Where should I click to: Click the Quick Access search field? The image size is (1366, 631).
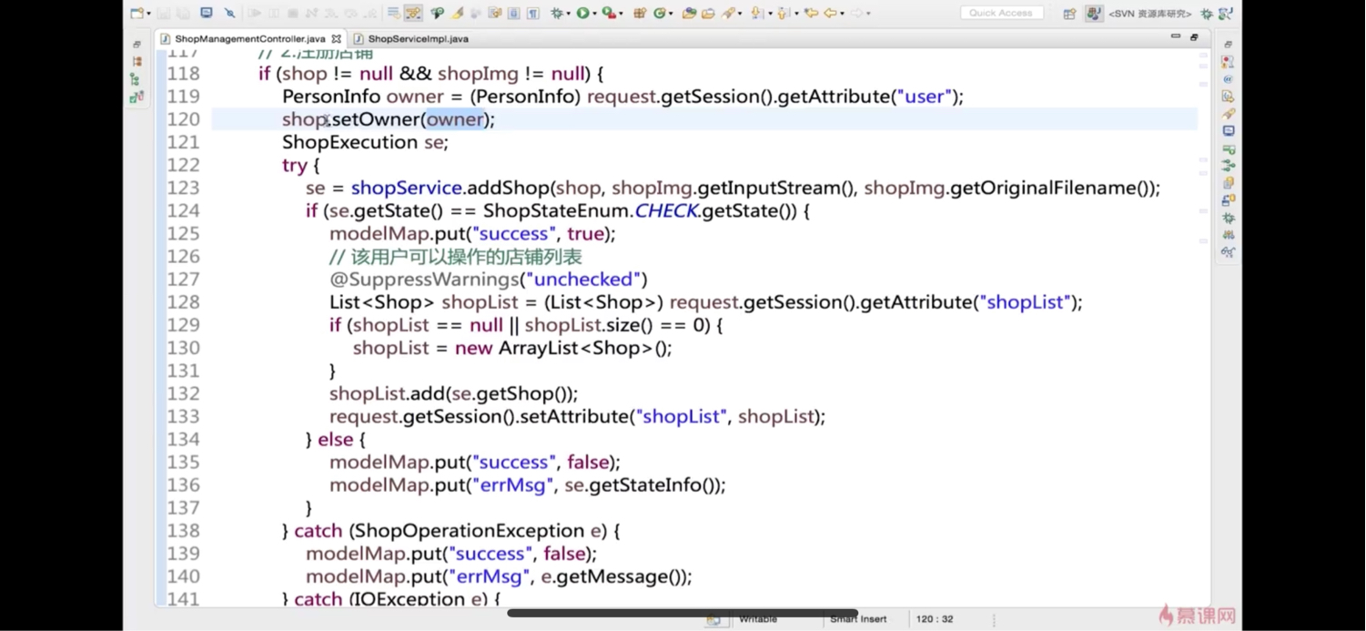pyautogui.click(x=1001, y=13)
